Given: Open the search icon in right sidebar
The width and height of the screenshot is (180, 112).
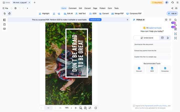Looking at the screenshot, I should (x=175, y=20).
